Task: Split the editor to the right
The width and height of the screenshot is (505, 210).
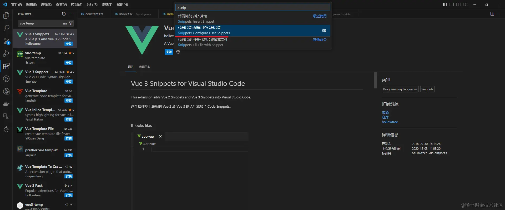Action: tap(492, 14)
